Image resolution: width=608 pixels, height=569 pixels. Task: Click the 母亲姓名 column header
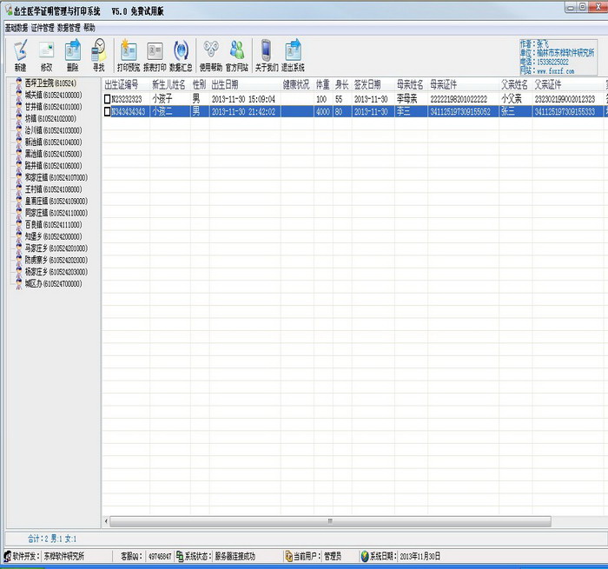coord(410,85)
